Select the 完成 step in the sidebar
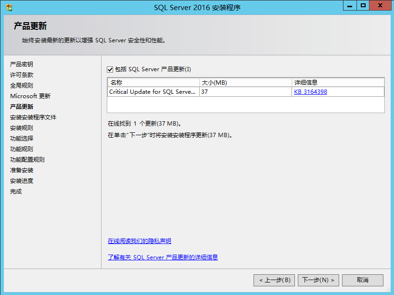 [16, 192]
